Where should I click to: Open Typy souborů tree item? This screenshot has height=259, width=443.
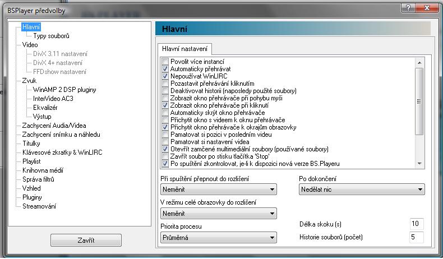click(x=51, y=36)
